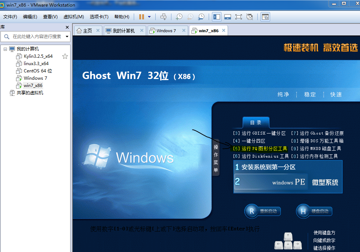Screen dimensions: 360x252
Task: Click the library search input field
Action: point(37,37)
